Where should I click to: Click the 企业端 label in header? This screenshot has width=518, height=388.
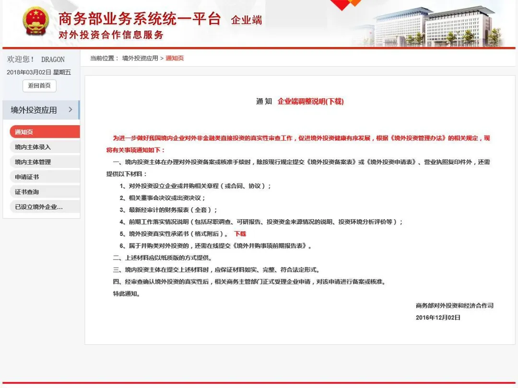click(247, 20)
